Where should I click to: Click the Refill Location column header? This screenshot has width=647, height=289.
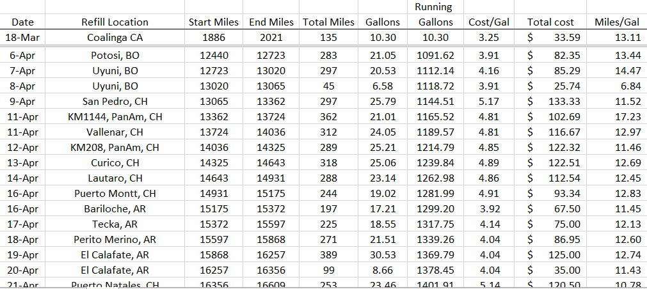pyautogui.click(x=115, y=22)
